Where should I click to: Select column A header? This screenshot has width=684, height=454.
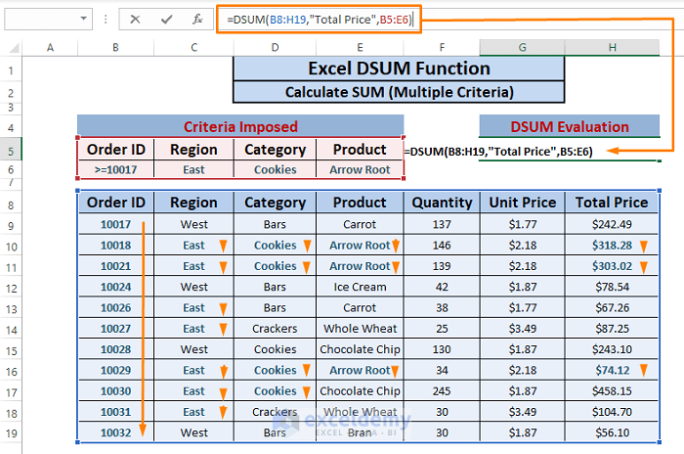pyautogui.click(x=50, y=47)
